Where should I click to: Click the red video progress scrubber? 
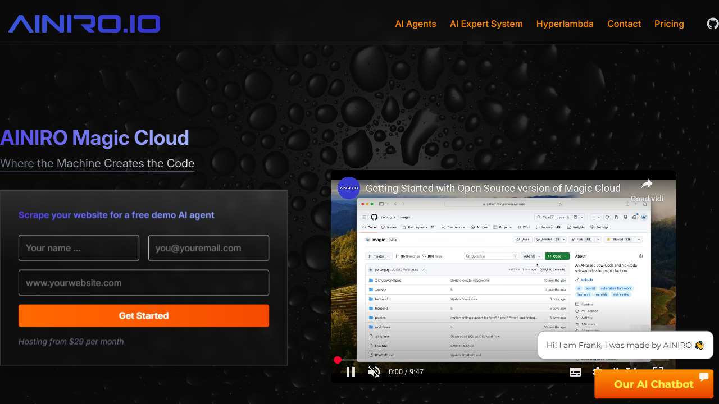click(338, 360)
